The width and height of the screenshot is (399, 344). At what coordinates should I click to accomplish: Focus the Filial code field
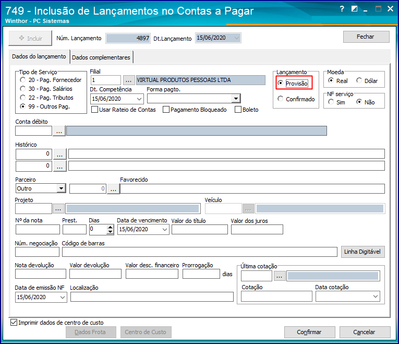(x=105, y=80)
